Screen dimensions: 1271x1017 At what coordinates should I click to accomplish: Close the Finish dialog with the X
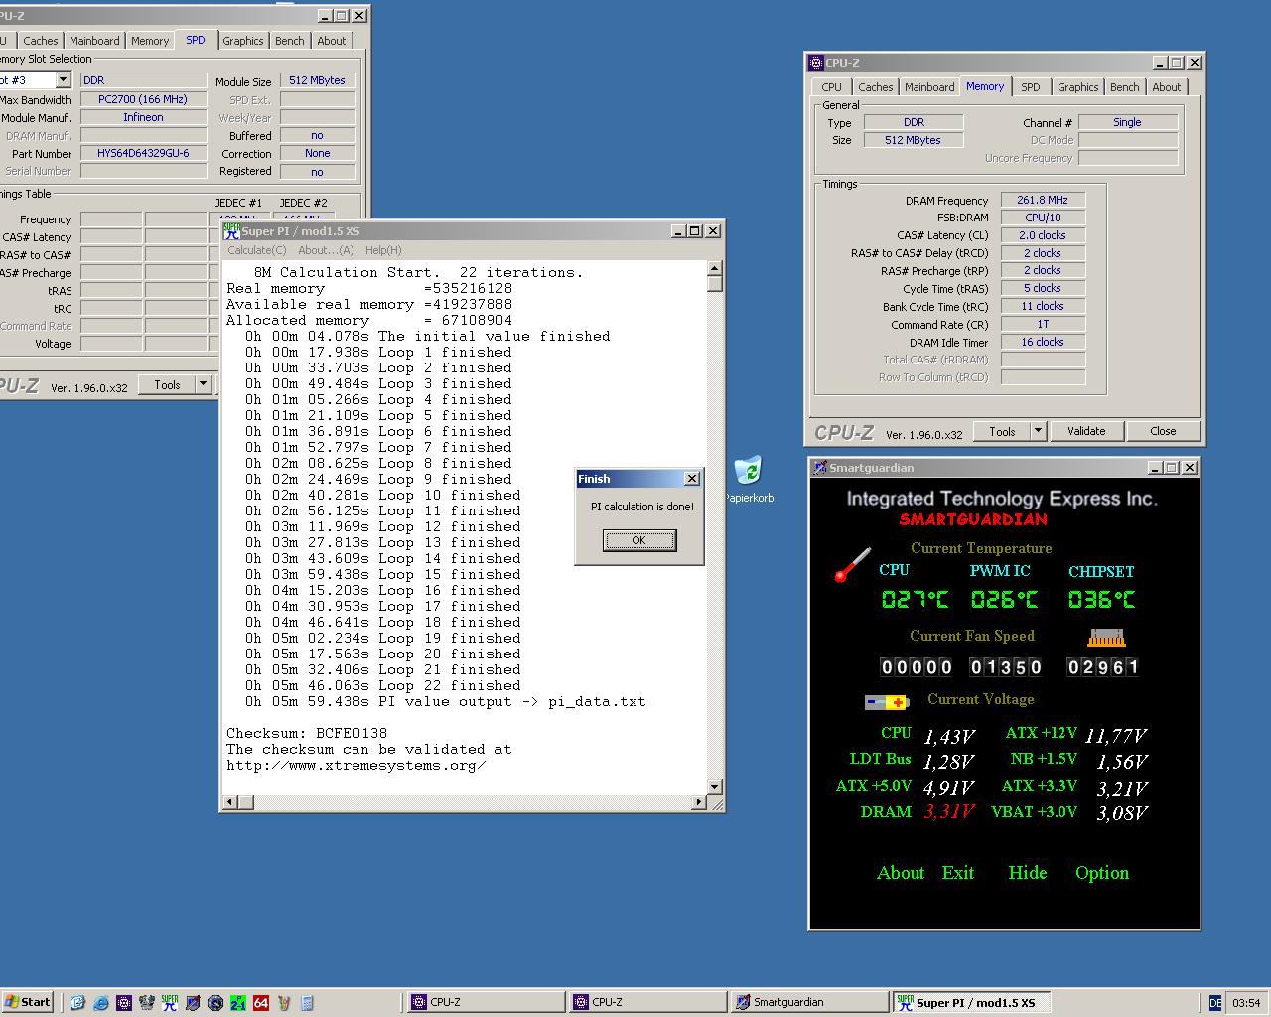click(692, 479)
